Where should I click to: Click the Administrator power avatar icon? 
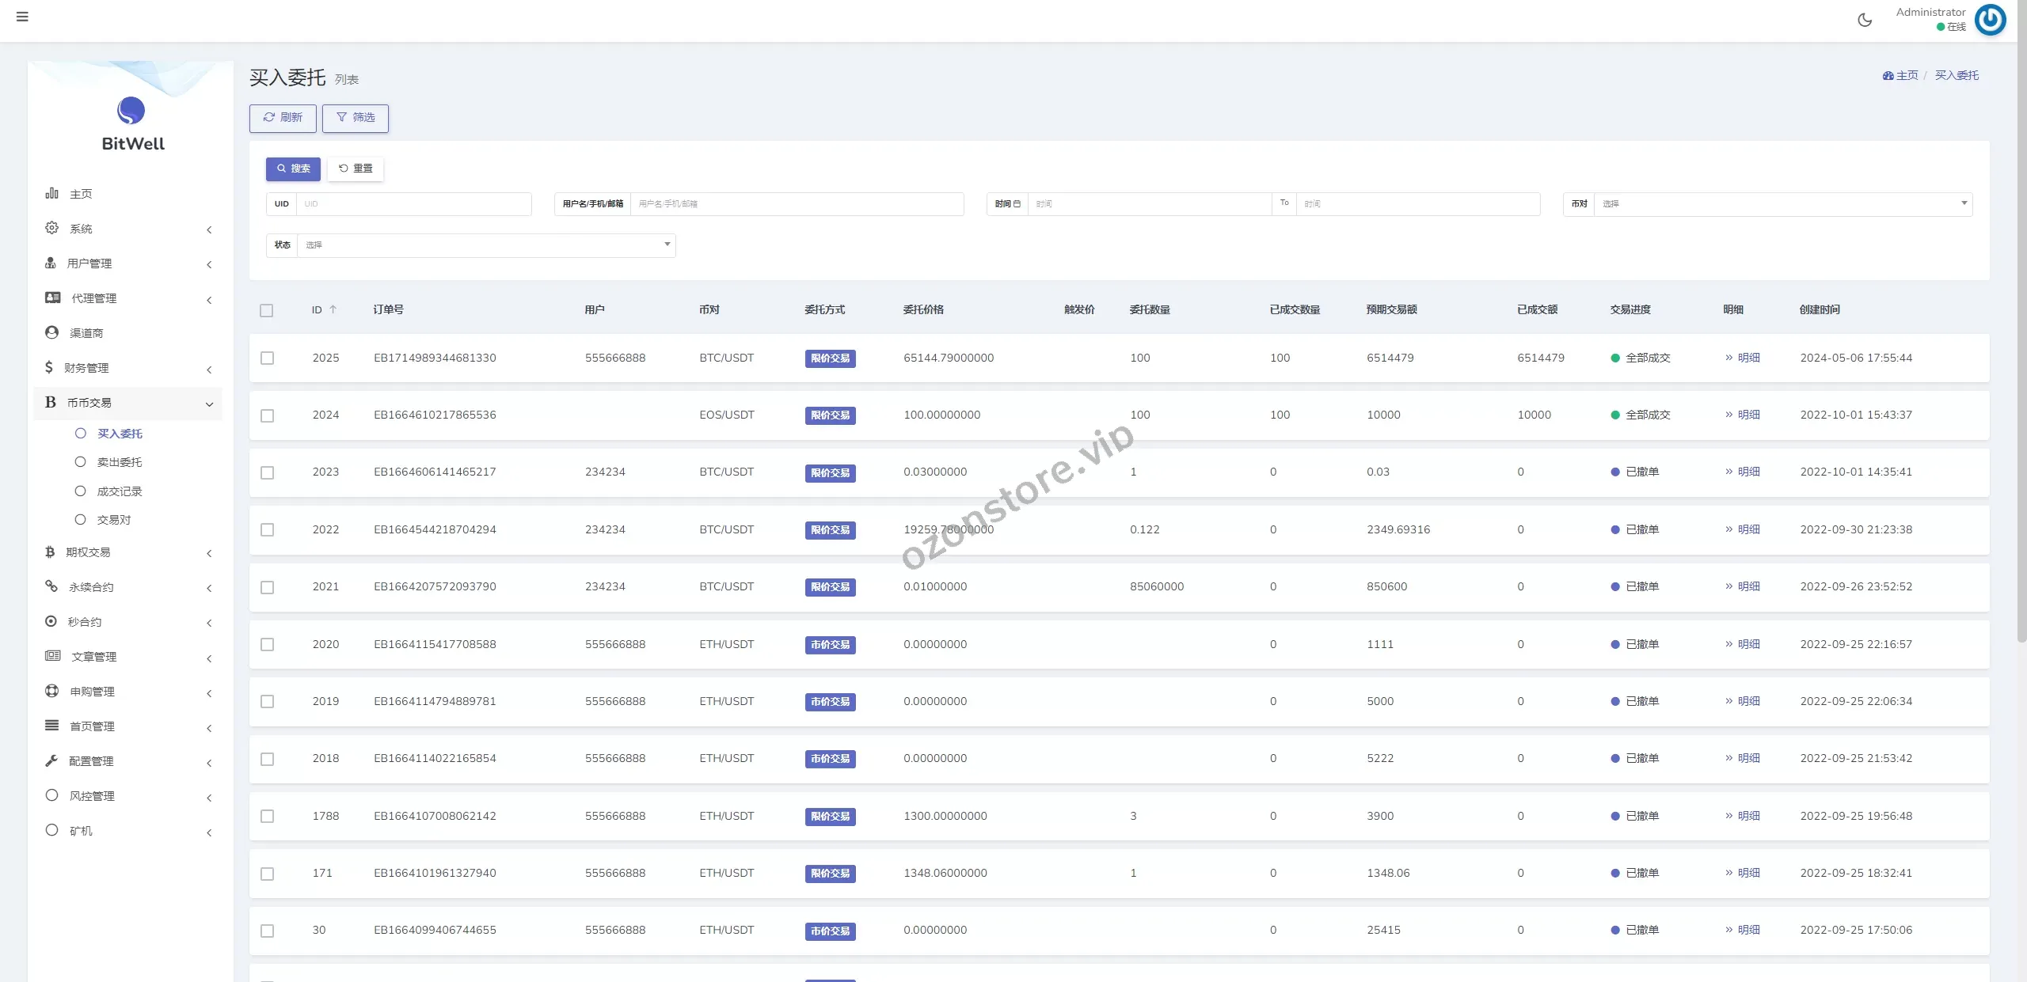[1990, 20]
